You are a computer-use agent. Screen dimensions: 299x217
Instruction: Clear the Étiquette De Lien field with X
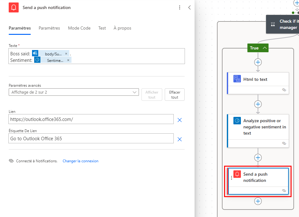(179, 139)
